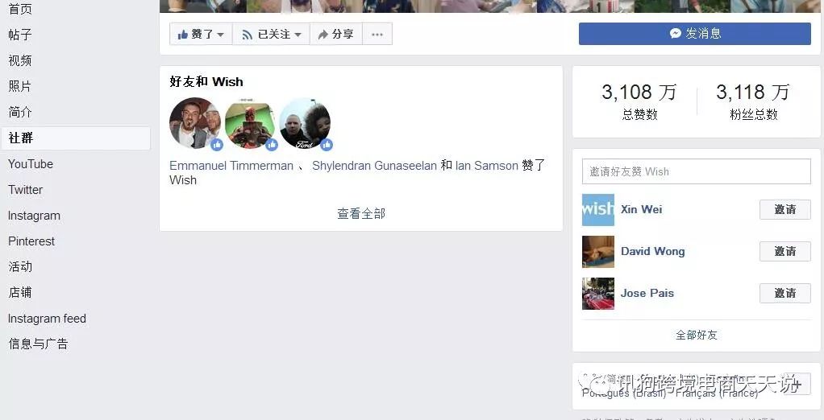Open the three-dots more options button
The height and width of the screenshot is (420, 824).
pos(377,34)
